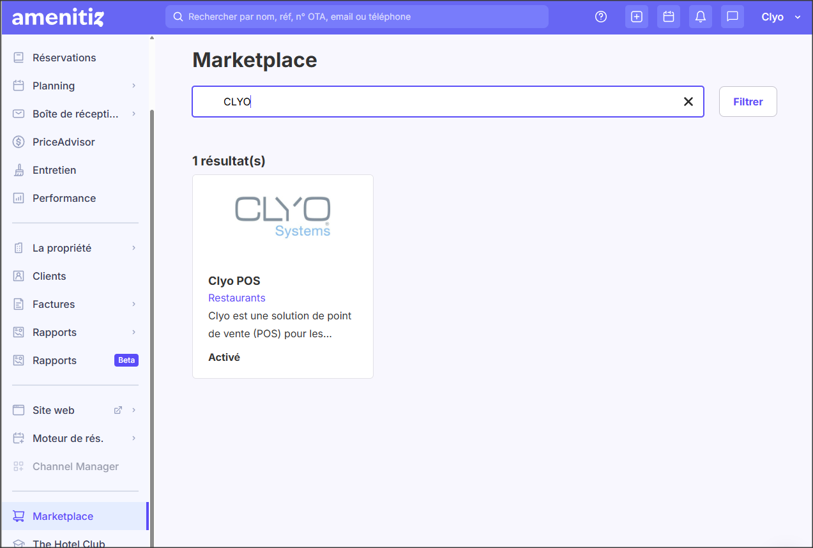Screen dimensions: 813x548
Task: Click the Filtrer button
Action: point(748,102)
